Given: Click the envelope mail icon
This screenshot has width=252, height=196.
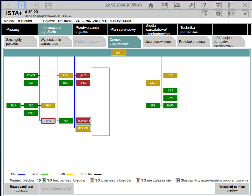Looking at the screenshot, I should (232, 14).
